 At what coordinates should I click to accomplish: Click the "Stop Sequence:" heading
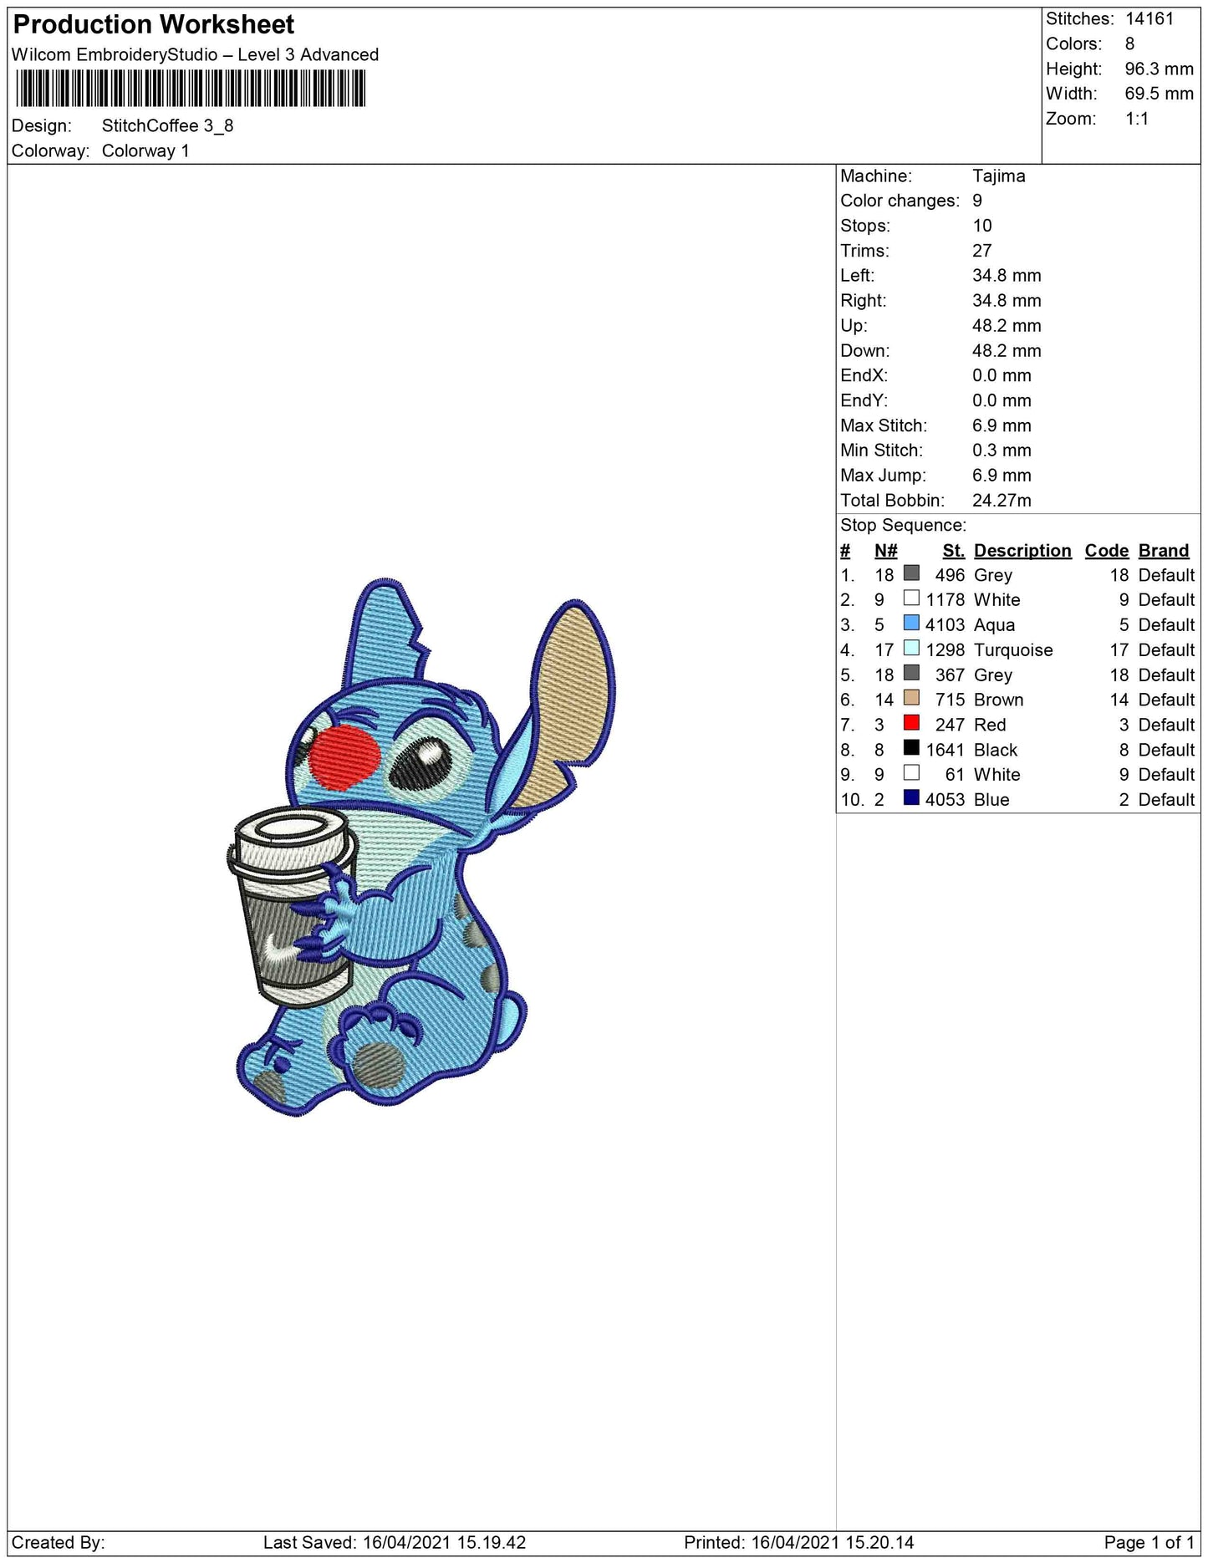pos(903,526)
